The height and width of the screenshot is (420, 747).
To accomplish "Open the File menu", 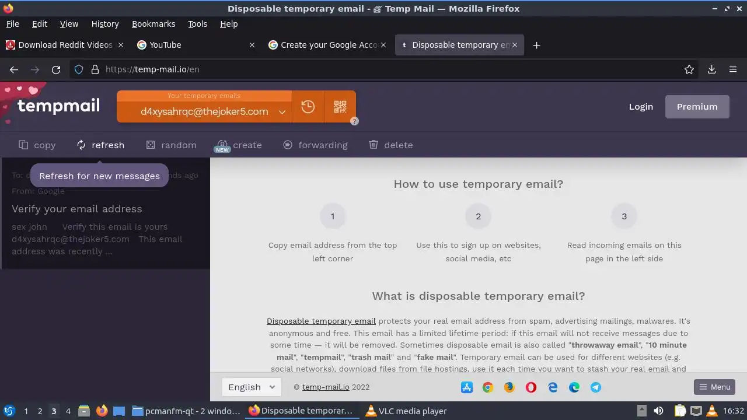I will [12, 24].
